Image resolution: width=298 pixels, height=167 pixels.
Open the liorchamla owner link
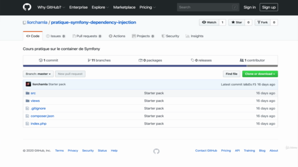point(37,22)
